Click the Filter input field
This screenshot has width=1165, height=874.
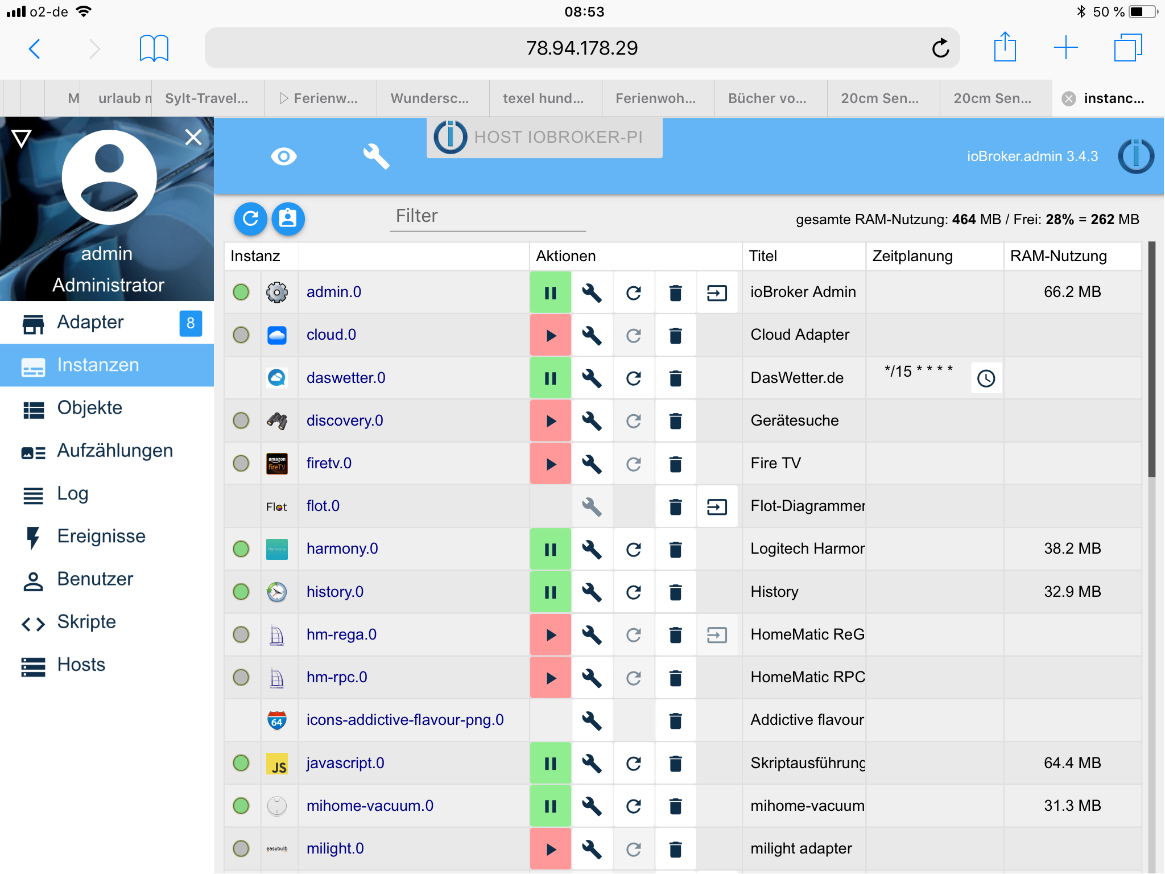tap(488, 217)
